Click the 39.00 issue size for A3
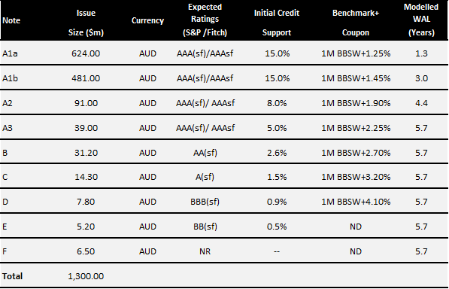The width and height of the screenshot is (449, 289). [x=86, y=128]
